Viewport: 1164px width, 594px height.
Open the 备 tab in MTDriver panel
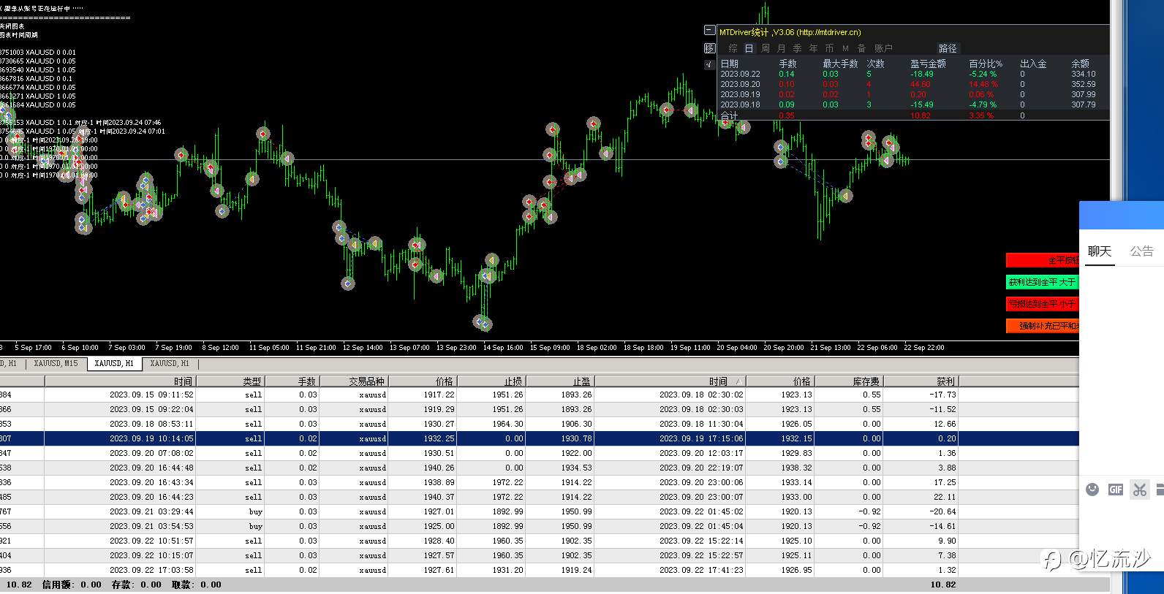click(861, 48)
